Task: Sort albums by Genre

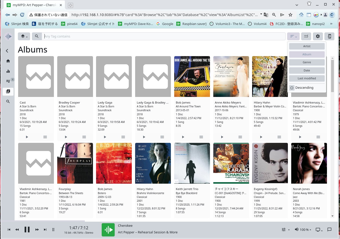Action: point(307,62)
